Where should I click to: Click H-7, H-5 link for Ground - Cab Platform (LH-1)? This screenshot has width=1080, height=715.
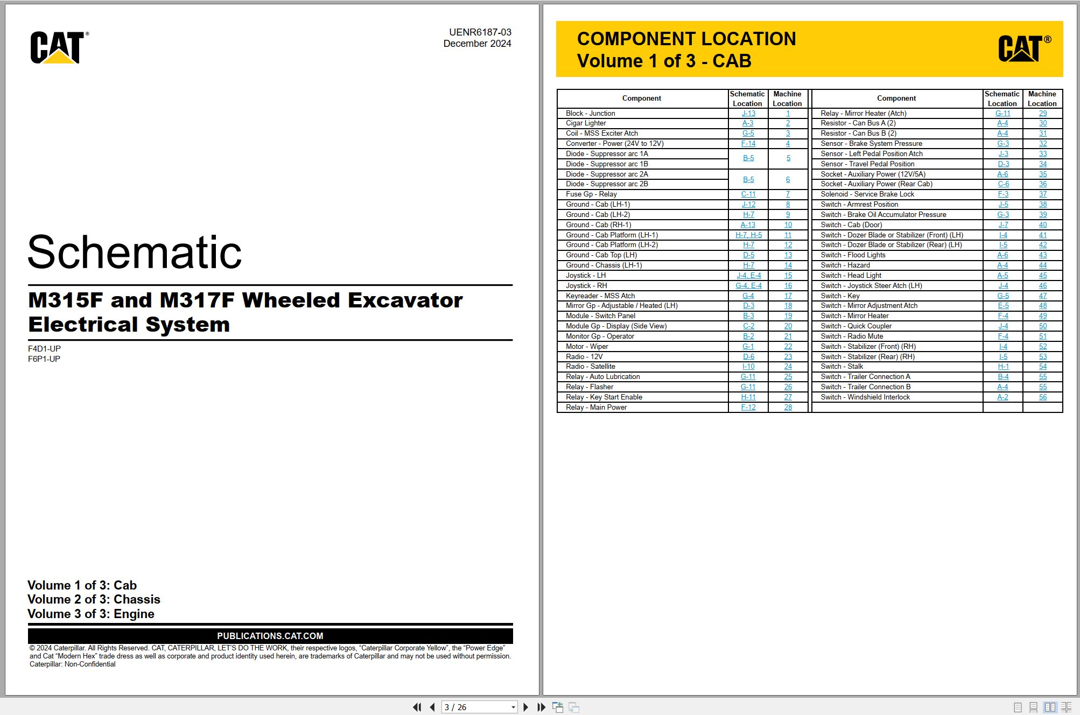(748, 235)
